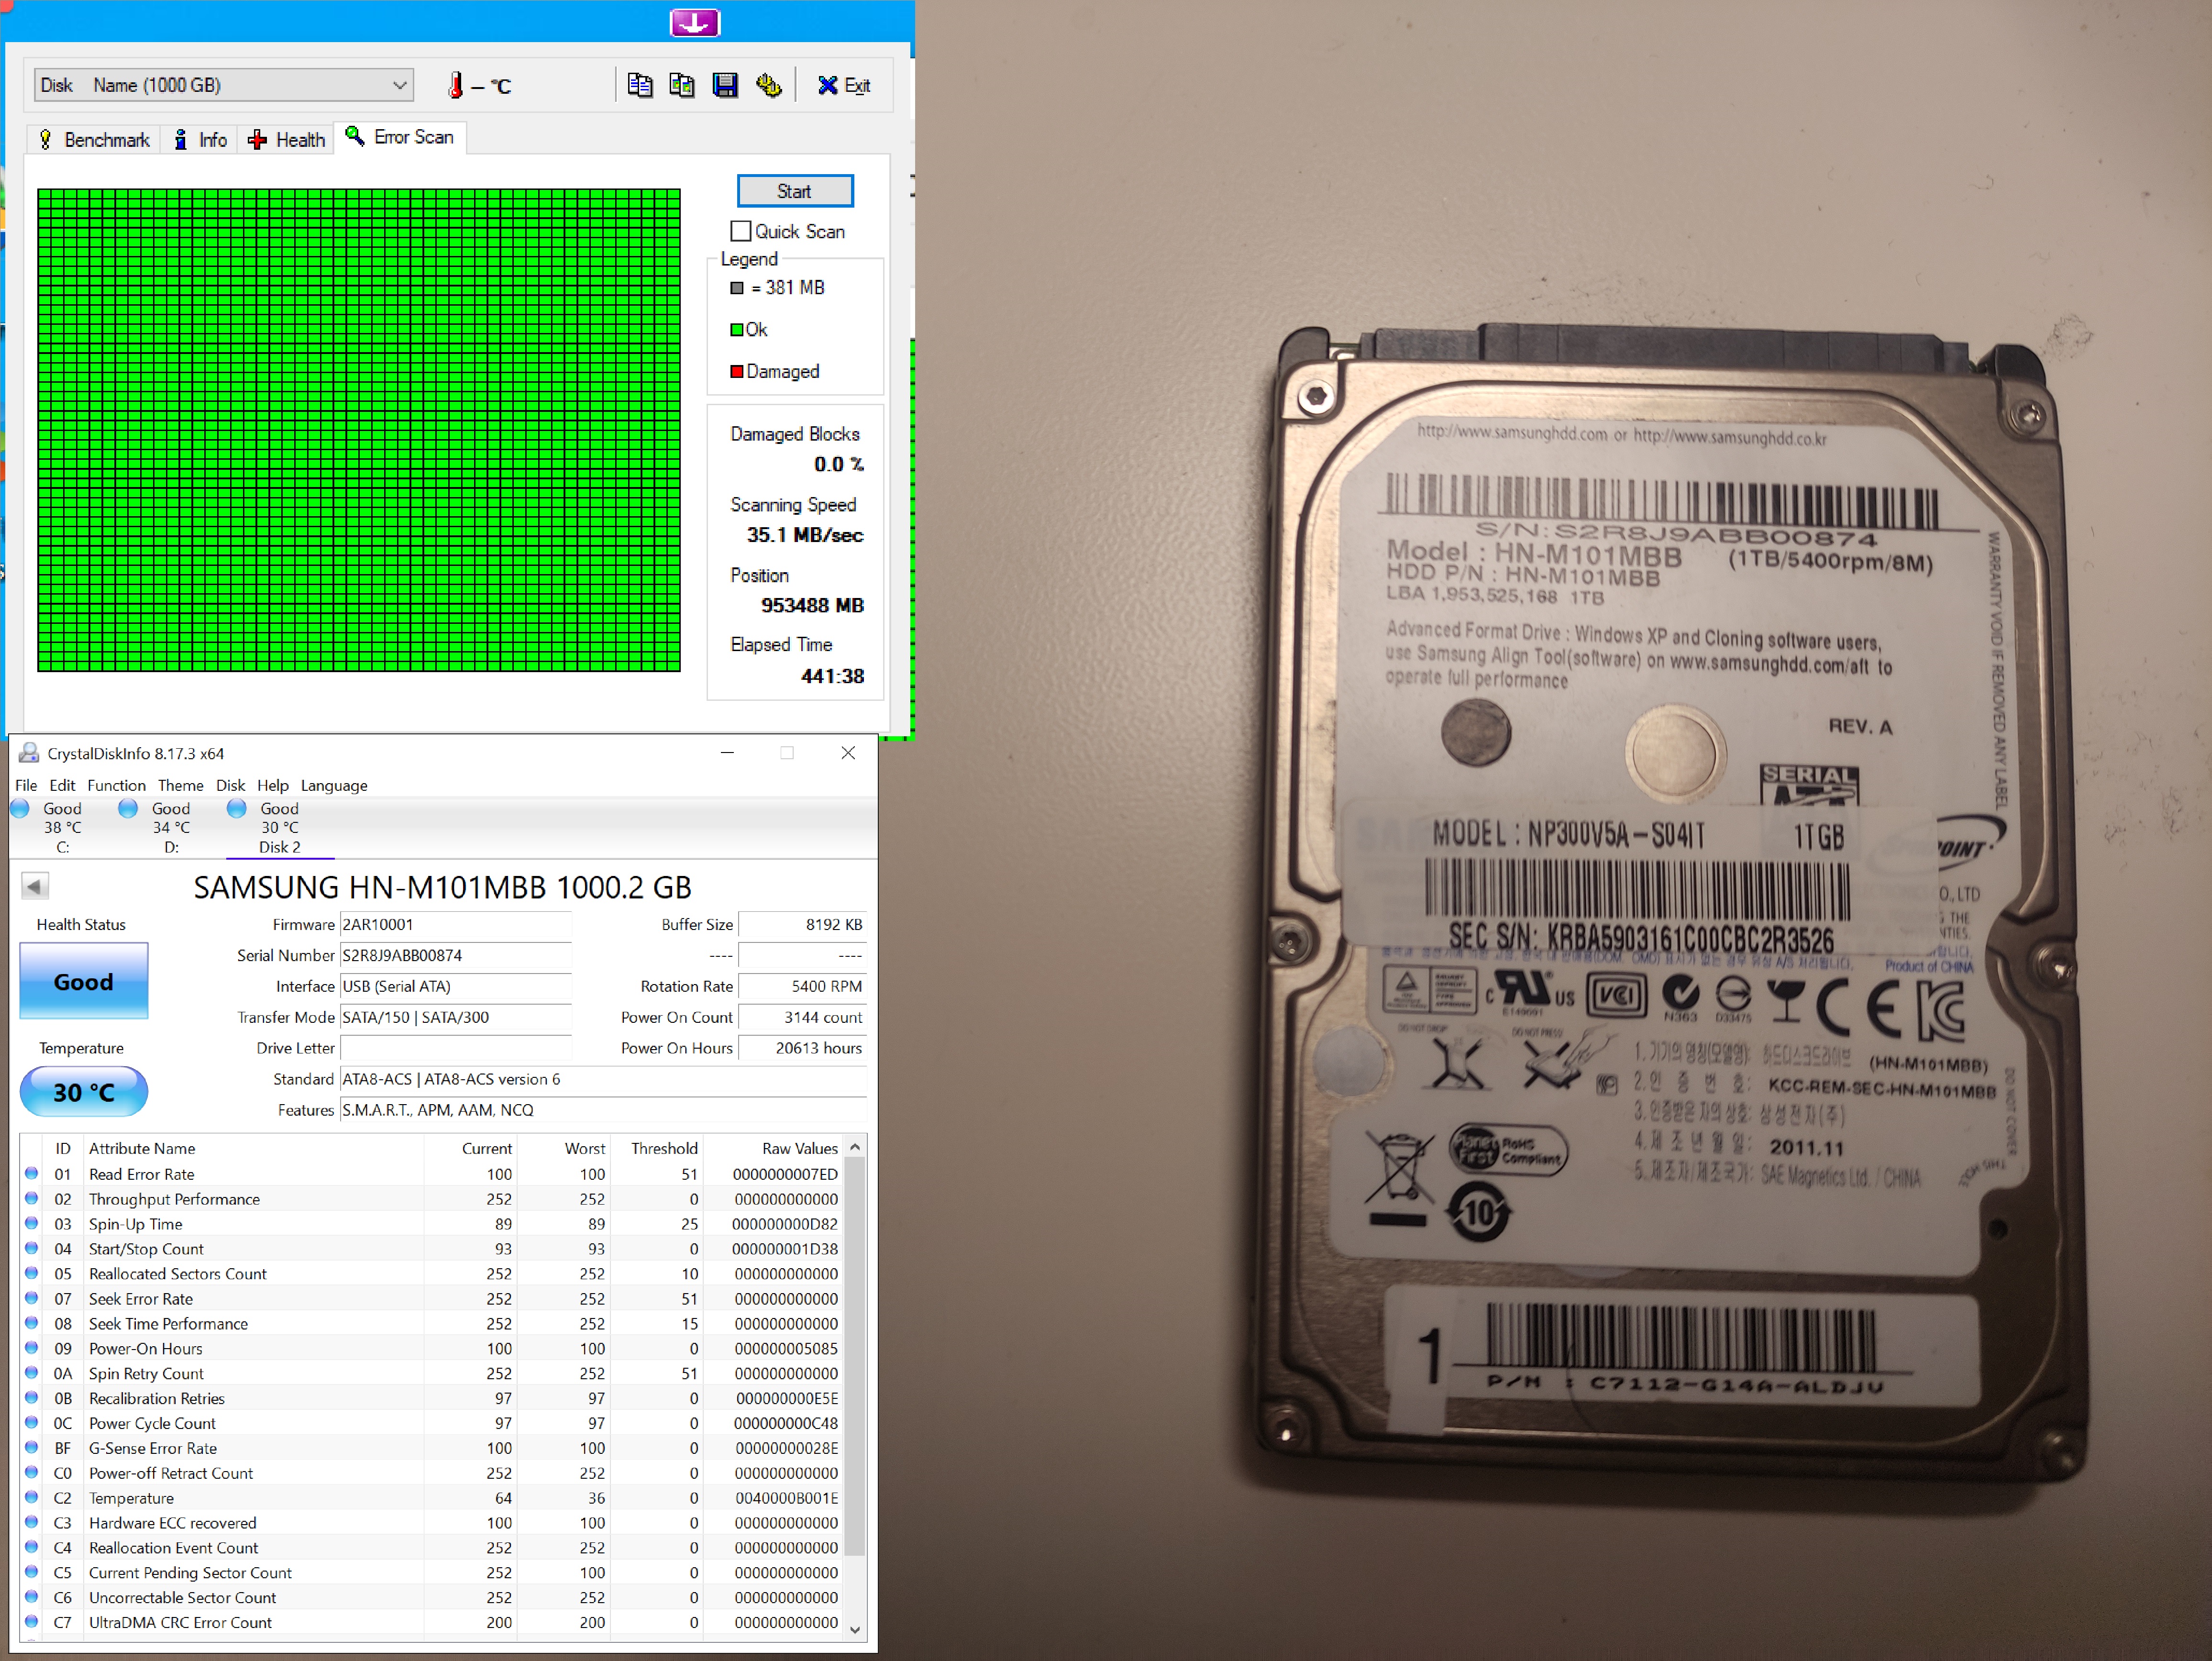Click the status icon for Current Pending Sector Count
The width and height of the screenshot is (2212, 1661).
31,1573
